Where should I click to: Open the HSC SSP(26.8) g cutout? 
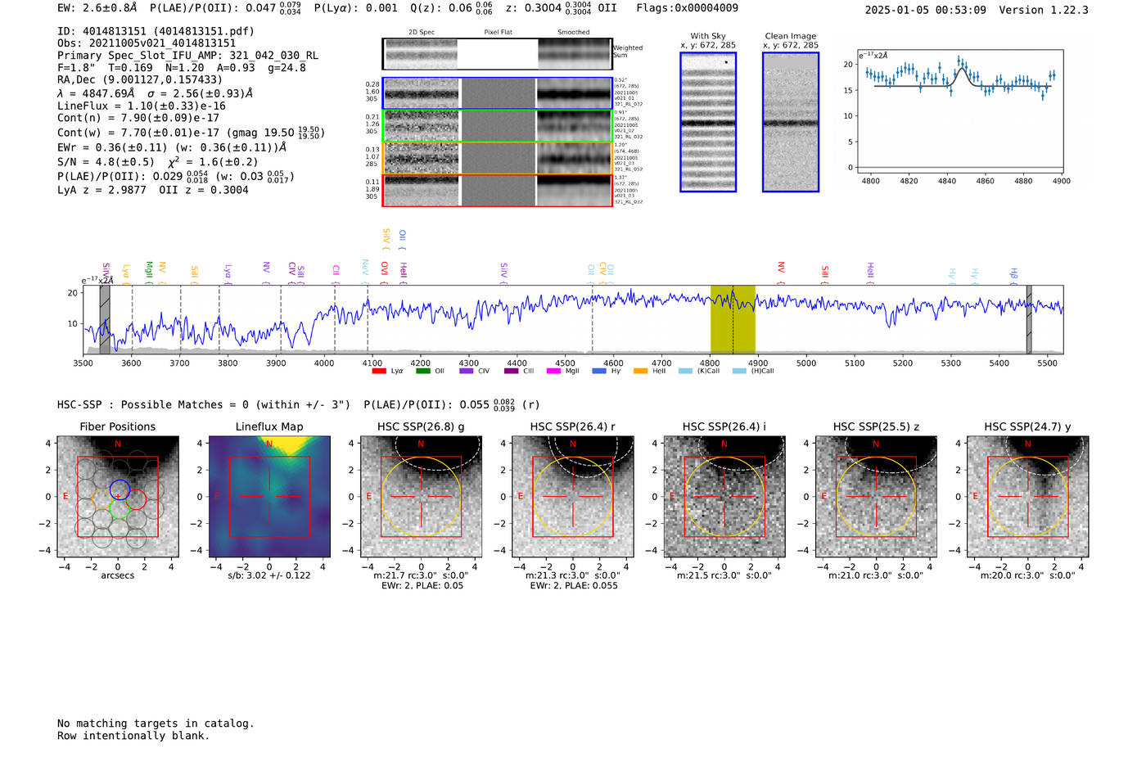421,497
